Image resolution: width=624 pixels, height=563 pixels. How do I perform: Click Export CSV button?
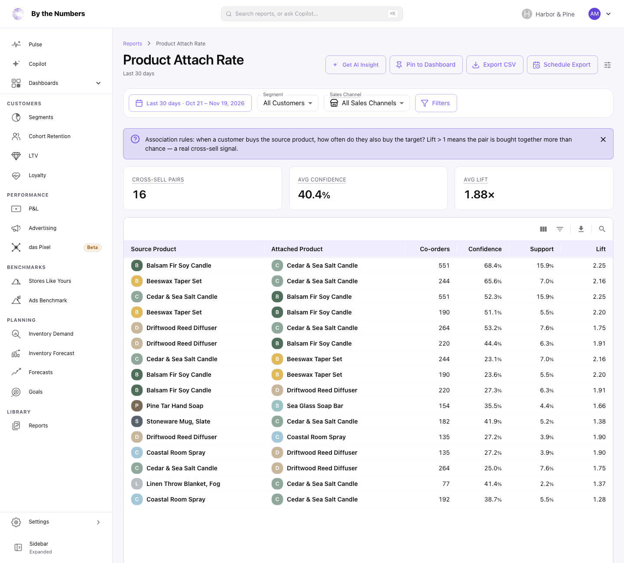pyautogui.click(x=495, y=65)
